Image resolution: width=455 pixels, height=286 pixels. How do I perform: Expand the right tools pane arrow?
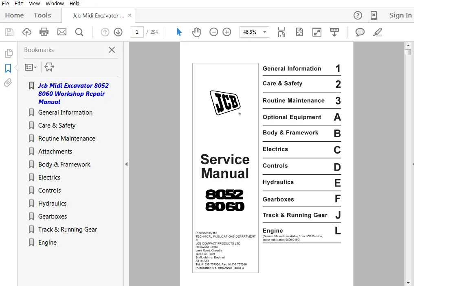click(413, 164)
